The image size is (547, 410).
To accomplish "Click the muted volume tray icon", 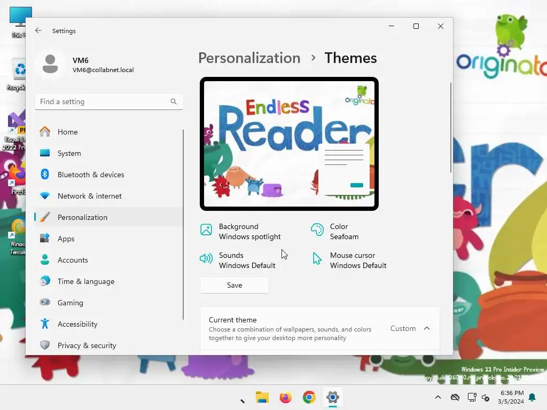I will [486, 397].
